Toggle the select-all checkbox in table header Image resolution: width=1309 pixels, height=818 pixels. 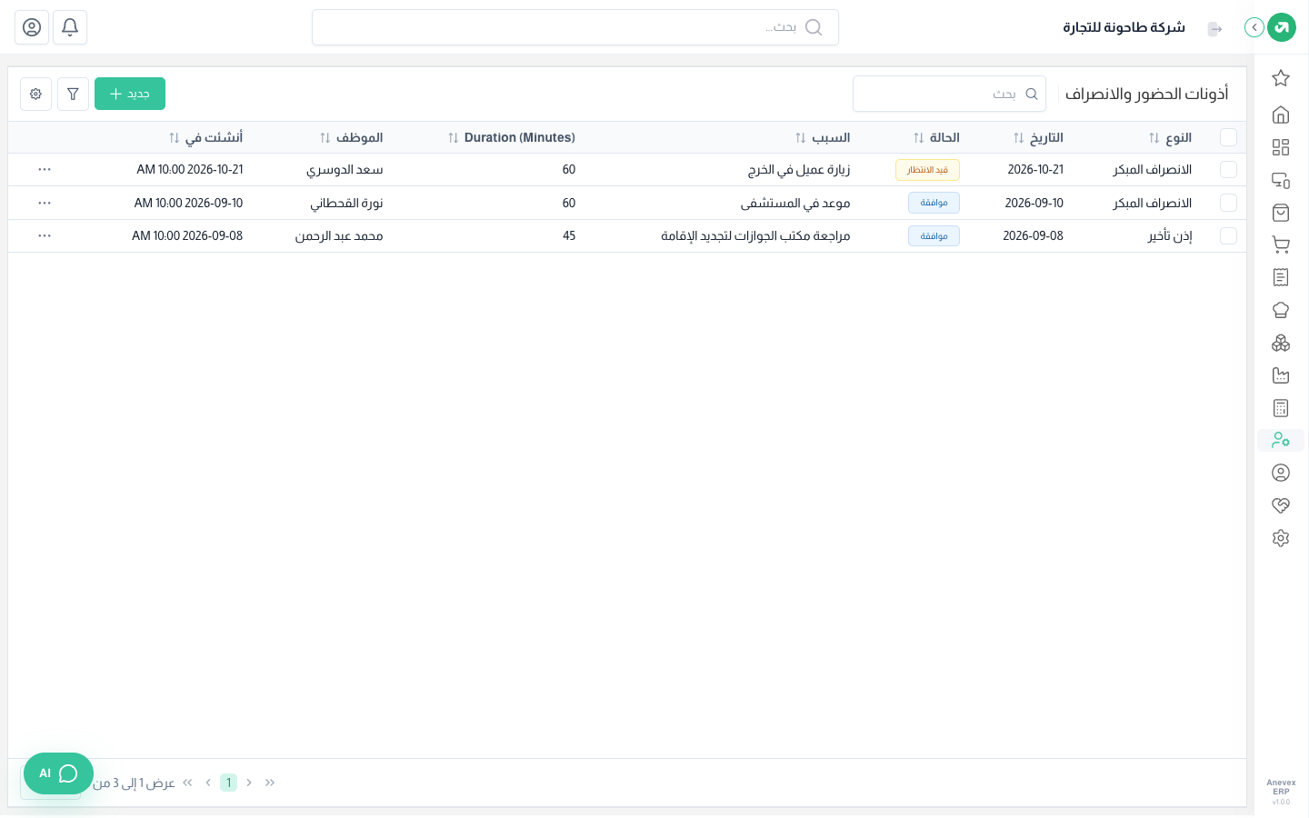click(1228, 137)
